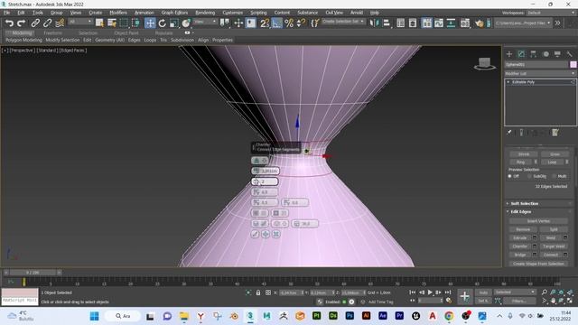The image size is (578, 325).
Task: Expand the Editable Poly stack entry
Action: (x=508, y=82)
